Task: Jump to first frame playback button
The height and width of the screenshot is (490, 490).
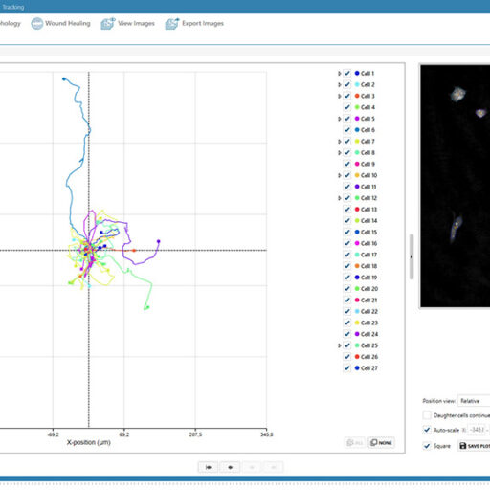Action: click(208, 467)
